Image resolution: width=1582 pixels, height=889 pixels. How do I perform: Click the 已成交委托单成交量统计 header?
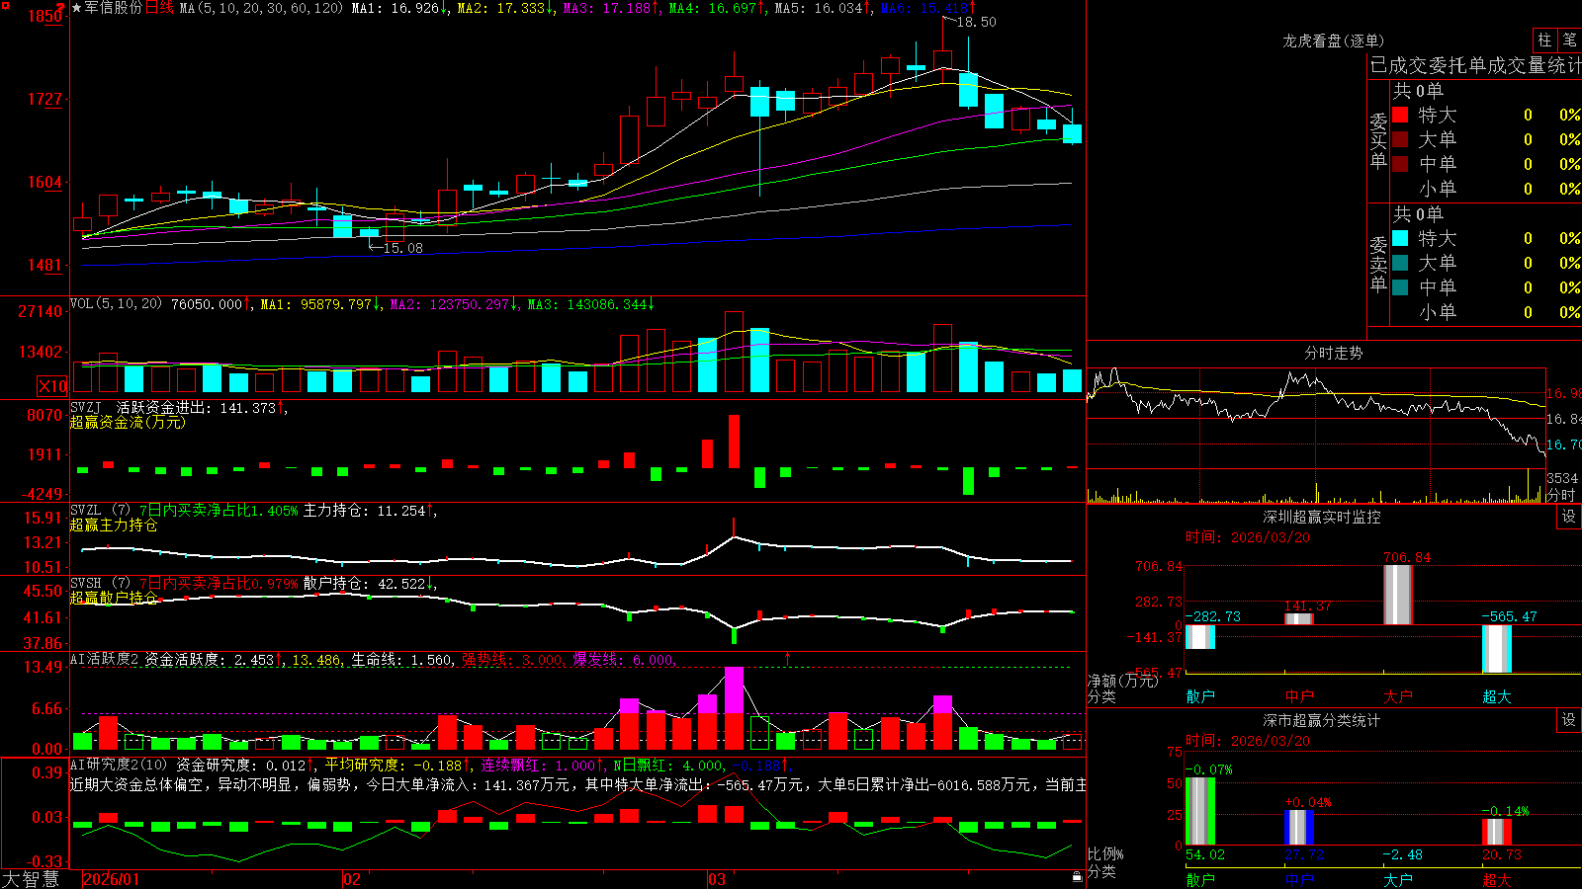[x=1475, y=65]
